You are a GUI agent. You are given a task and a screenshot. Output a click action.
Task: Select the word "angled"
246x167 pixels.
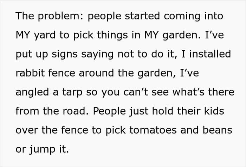(x=32, y=93)
